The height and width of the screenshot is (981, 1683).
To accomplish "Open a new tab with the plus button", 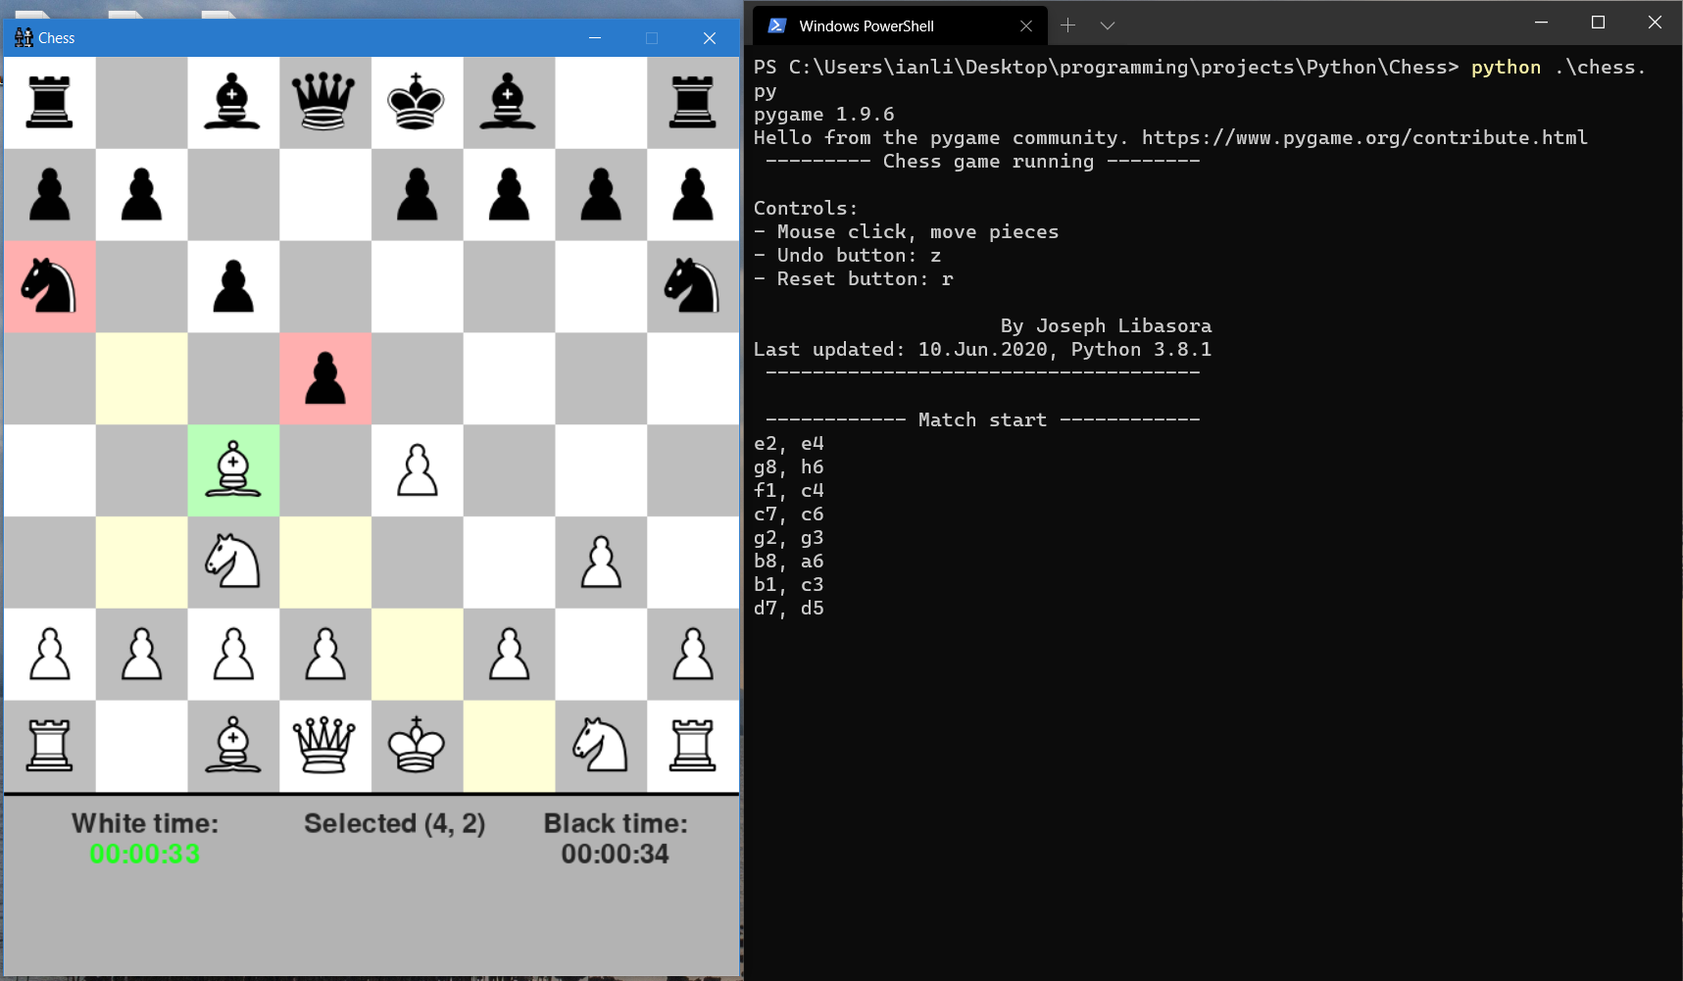I will pos(1067,25).
